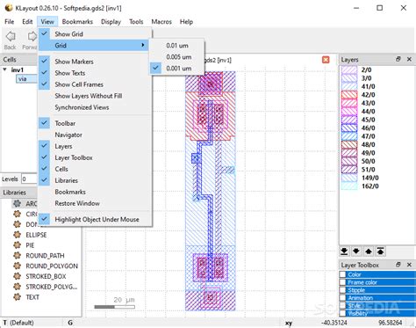Expand the Visibility section in Layer Toolbox

343,313
